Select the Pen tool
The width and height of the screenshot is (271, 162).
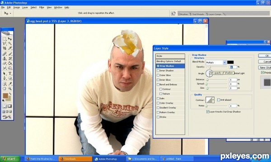[x=5, y=78]
